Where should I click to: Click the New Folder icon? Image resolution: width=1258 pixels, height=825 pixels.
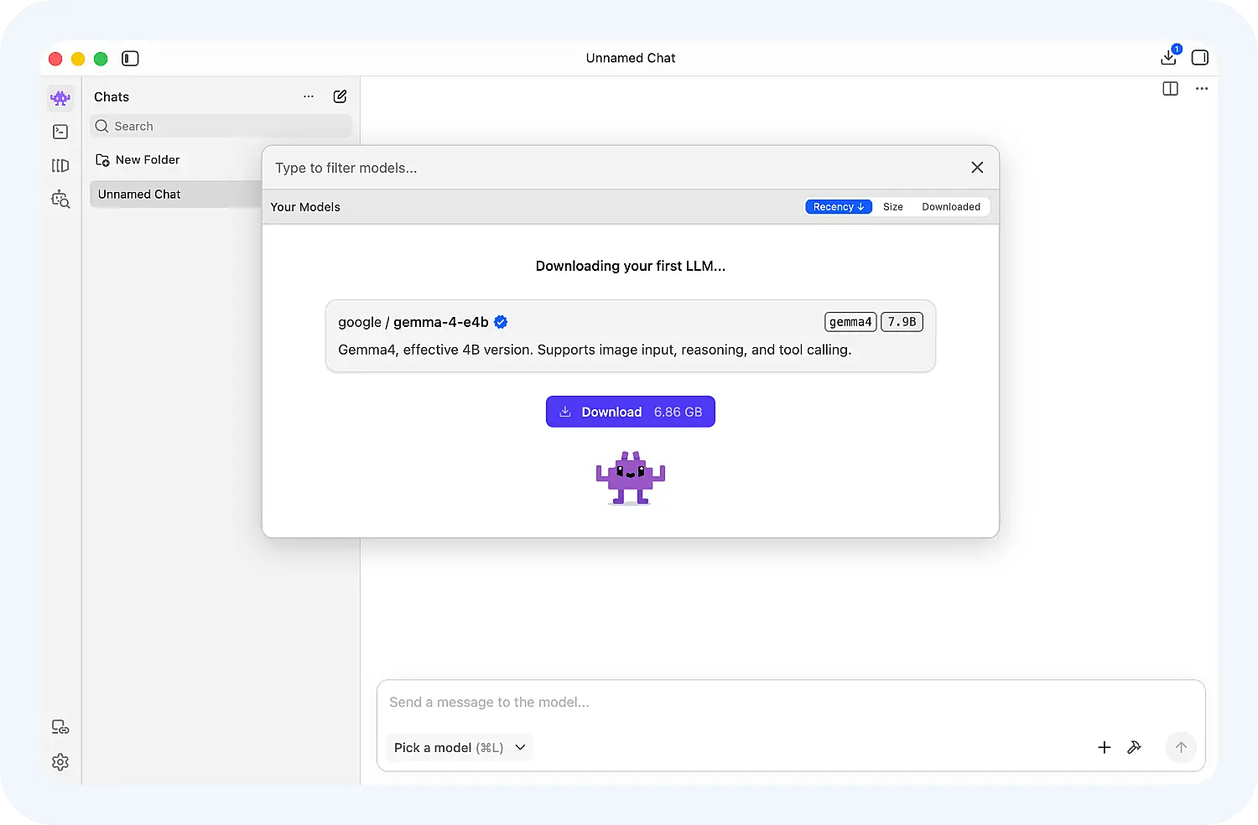[102, 160]
